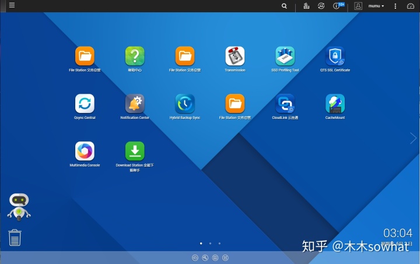Open SSD Profiling Tool
This screenshot has width=420, height=264.
pyautogui.click(x=285, y=56)
